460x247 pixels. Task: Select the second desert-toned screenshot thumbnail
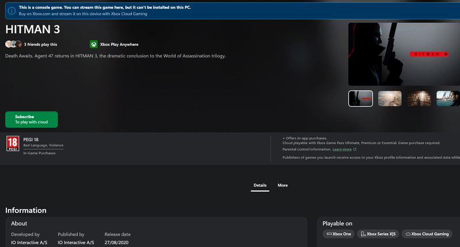[390, 98]
